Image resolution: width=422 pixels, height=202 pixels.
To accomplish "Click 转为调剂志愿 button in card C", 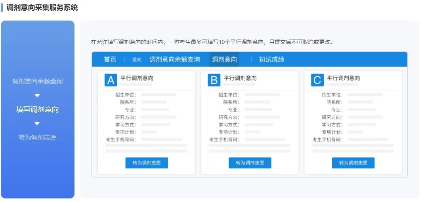I will click(353, 163).
